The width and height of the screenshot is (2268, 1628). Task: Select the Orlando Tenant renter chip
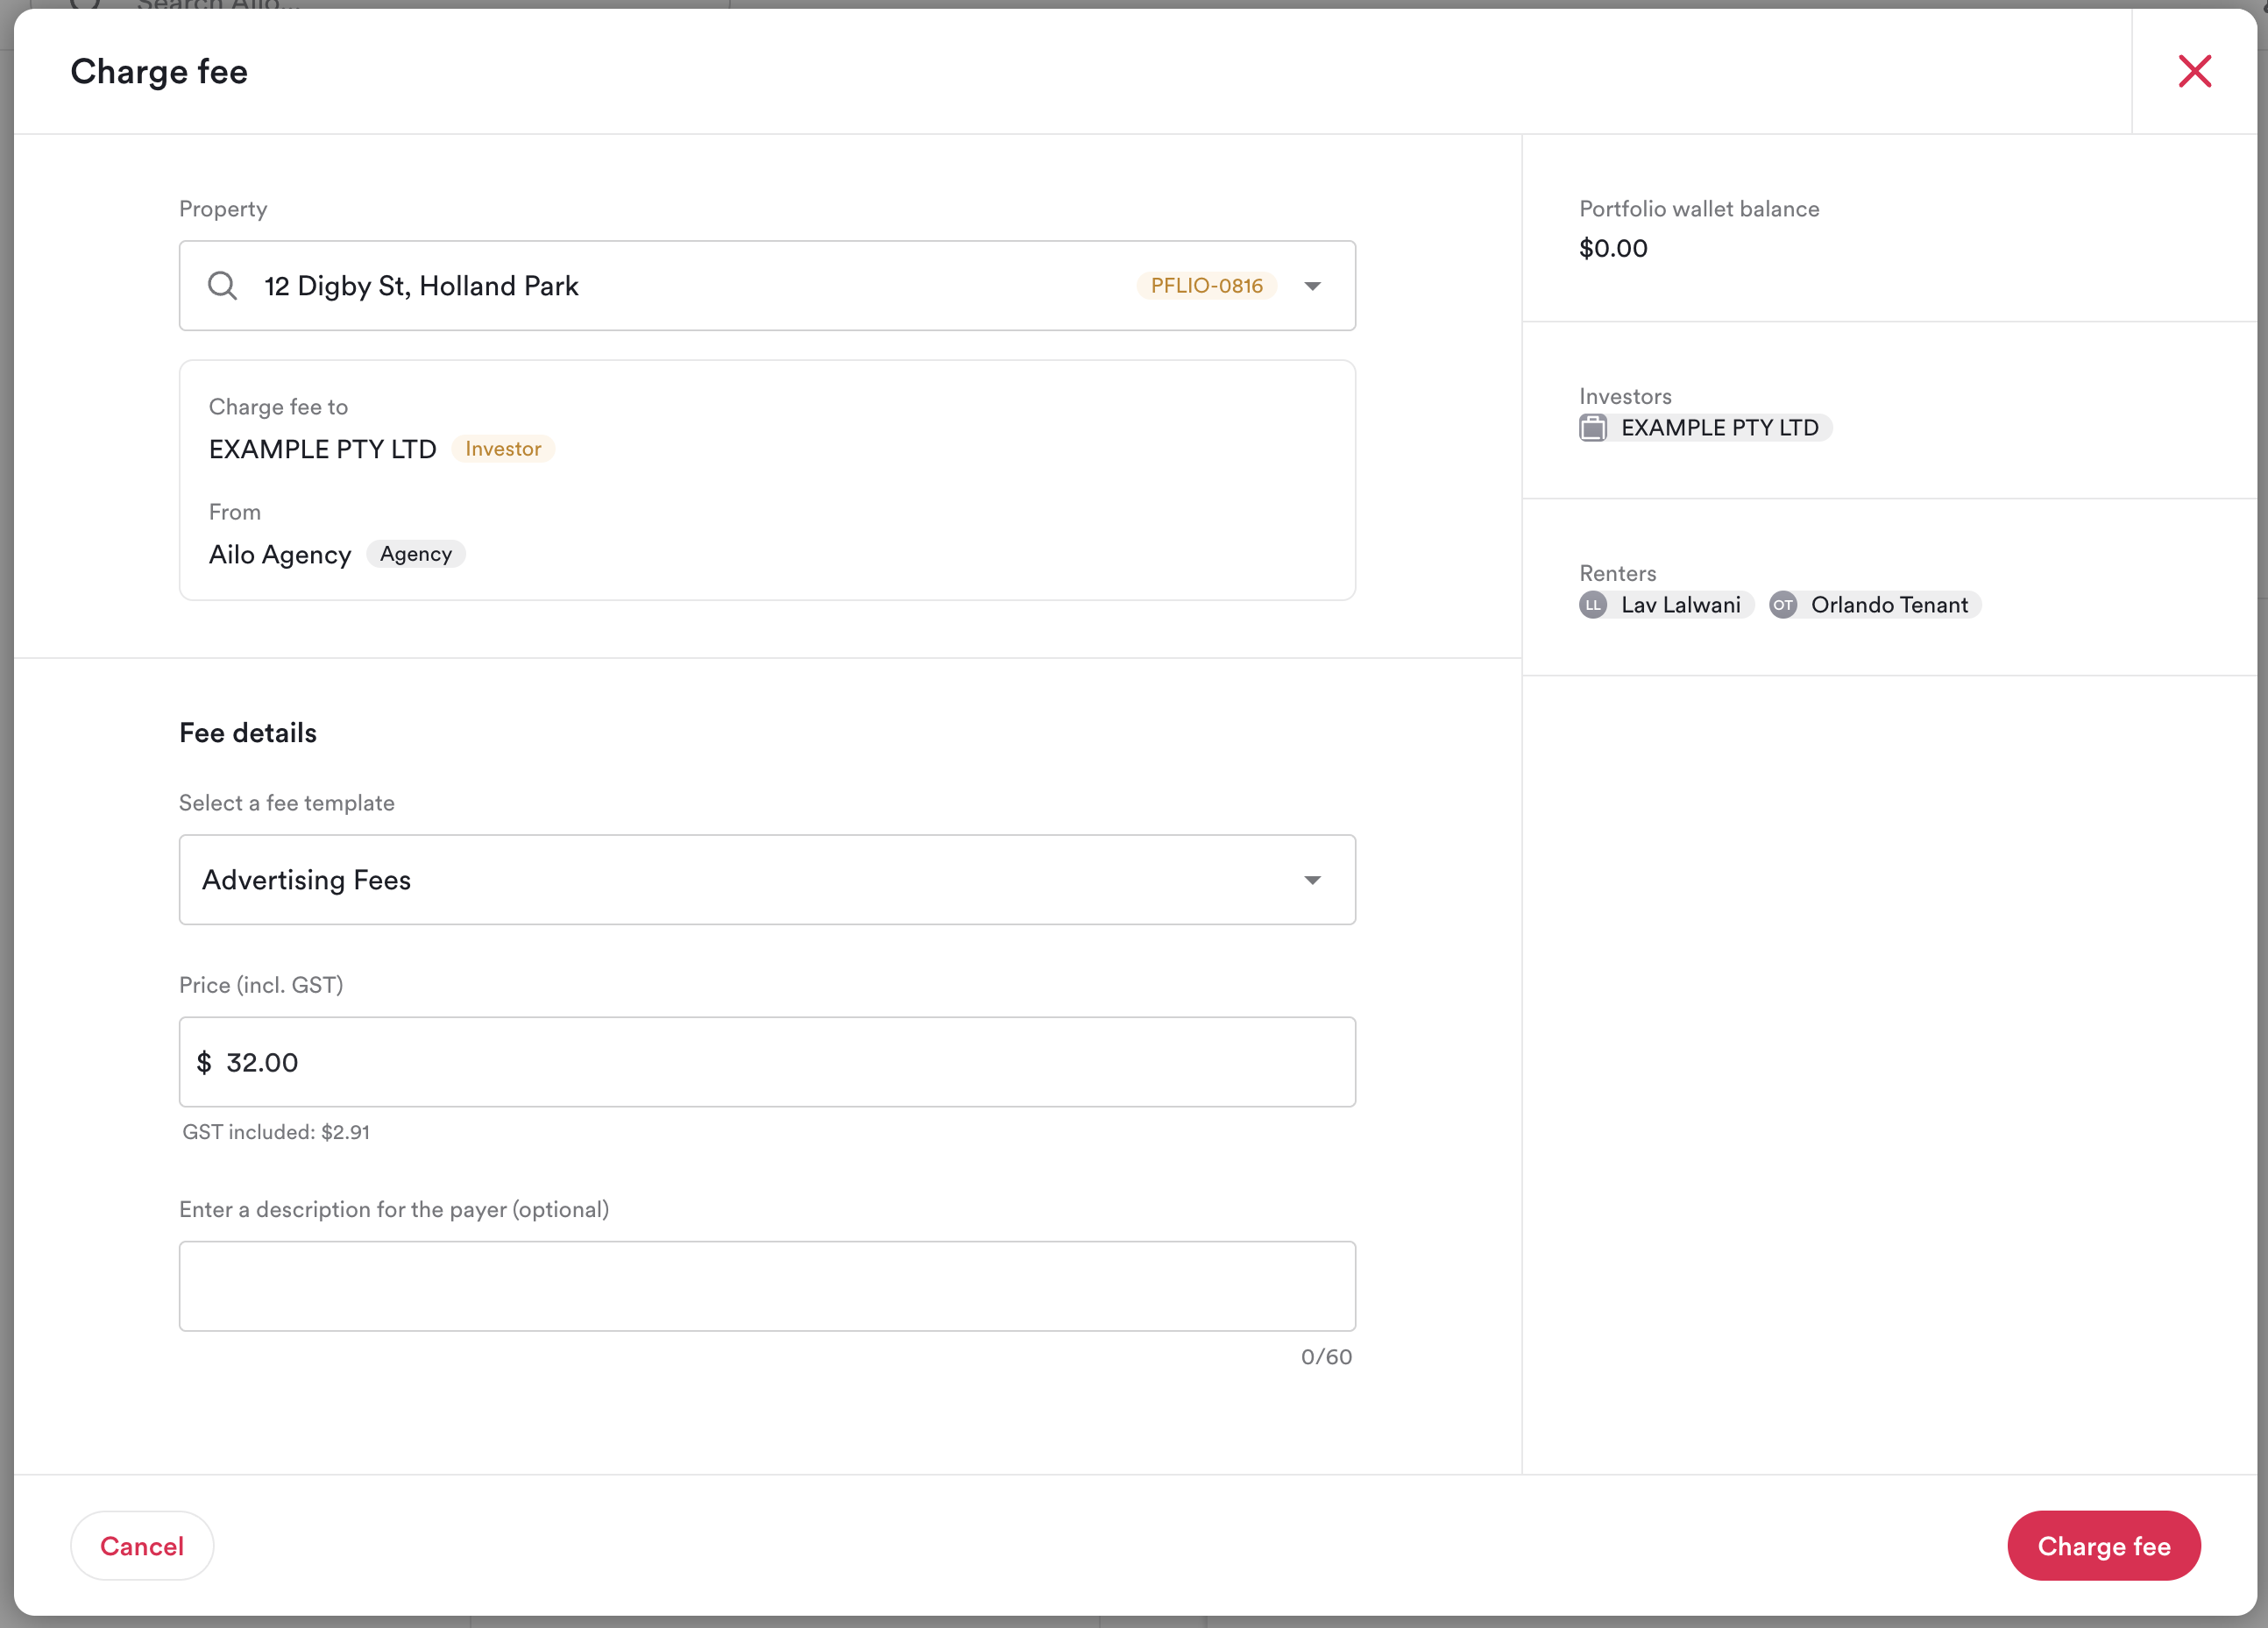coord(1888,605)
